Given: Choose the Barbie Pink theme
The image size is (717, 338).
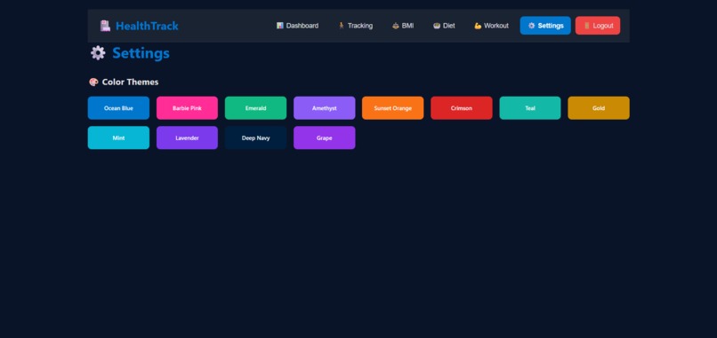Looking at the screenshot, I should (187, 108).
